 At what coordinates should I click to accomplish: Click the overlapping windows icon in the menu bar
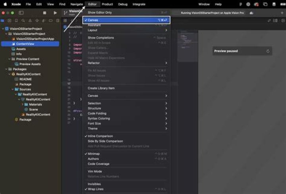[265, 4]
